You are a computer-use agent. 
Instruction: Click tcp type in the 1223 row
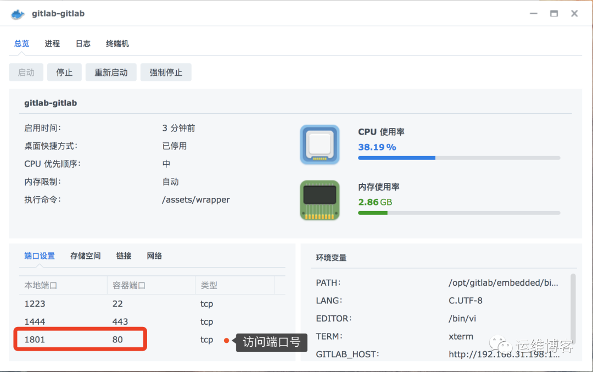(x=207, y=304)
